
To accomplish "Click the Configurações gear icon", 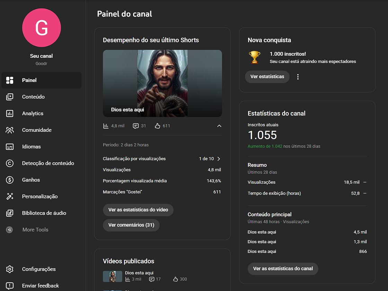I will point(10,269).
